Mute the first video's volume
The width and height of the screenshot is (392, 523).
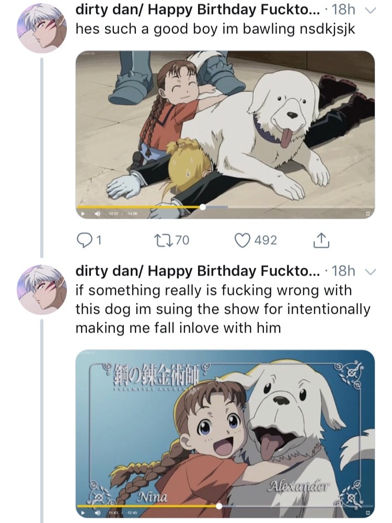[97, 214]
